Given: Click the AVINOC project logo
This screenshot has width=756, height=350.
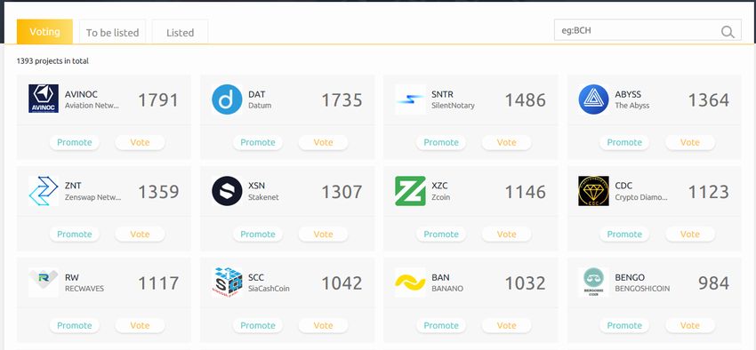Looking at the screenshot, I should (44, 99).
